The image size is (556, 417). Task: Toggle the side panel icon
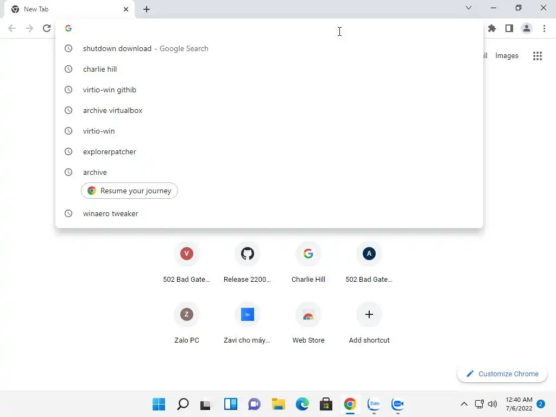(509, 28)
